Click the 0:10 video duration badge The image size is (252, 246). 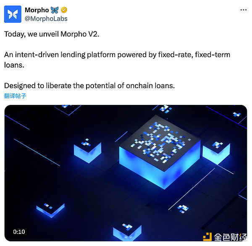coord(19,232)
